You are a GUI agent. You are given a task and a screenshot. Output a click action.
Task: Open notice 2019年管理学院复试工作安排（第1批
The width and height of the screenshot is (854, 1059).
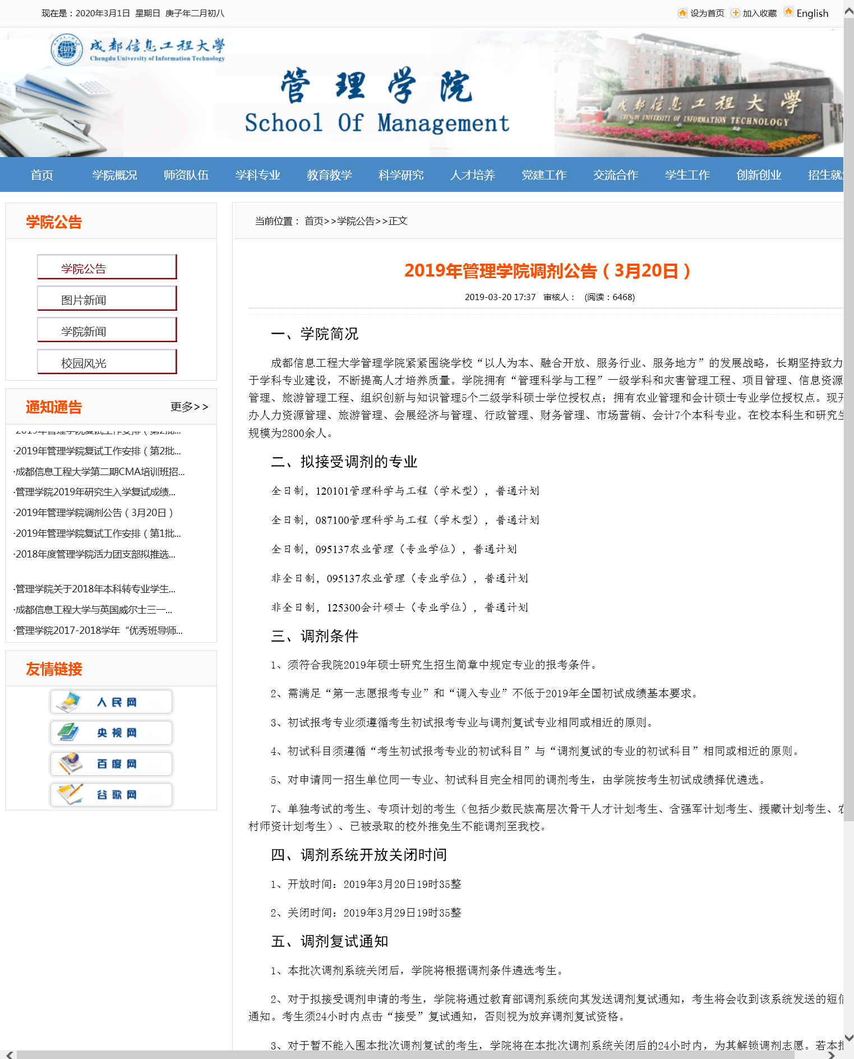[97, 533]
